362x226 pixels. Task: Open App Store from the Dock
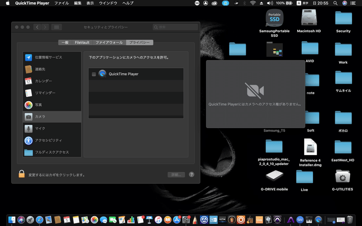(176, 220)
